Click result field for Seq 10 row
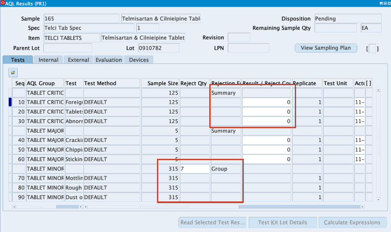 click(266, 102)
